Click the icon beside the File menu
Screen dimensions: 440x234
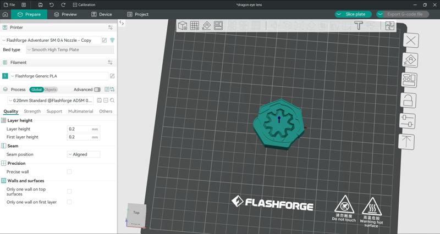pos(24,5)
